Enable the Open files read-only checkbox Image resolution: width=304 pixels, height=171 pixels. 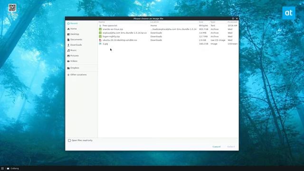(69, 141)
